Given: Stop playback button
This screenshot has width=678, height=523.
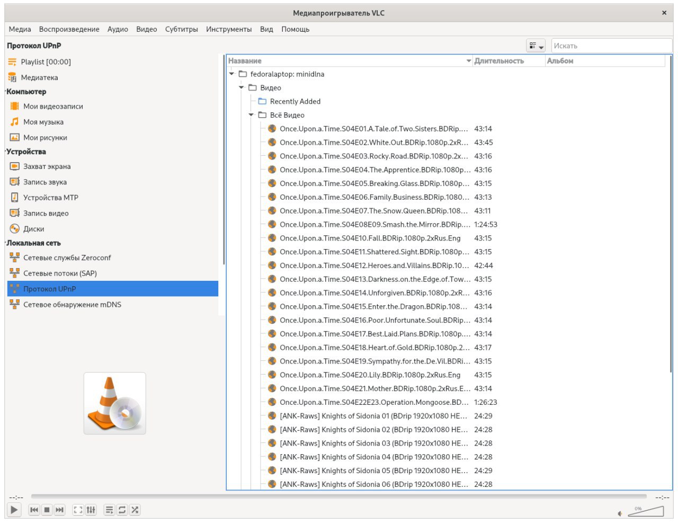Looking at the screenshot, I should (47, 510).
